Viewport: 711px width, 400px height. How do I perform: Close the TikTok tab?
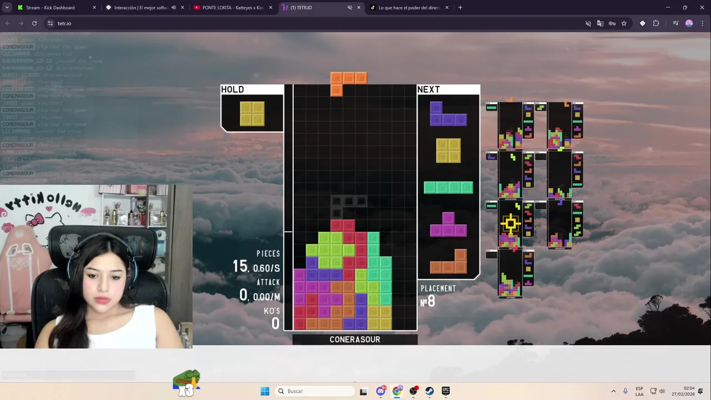coord(447,8)
